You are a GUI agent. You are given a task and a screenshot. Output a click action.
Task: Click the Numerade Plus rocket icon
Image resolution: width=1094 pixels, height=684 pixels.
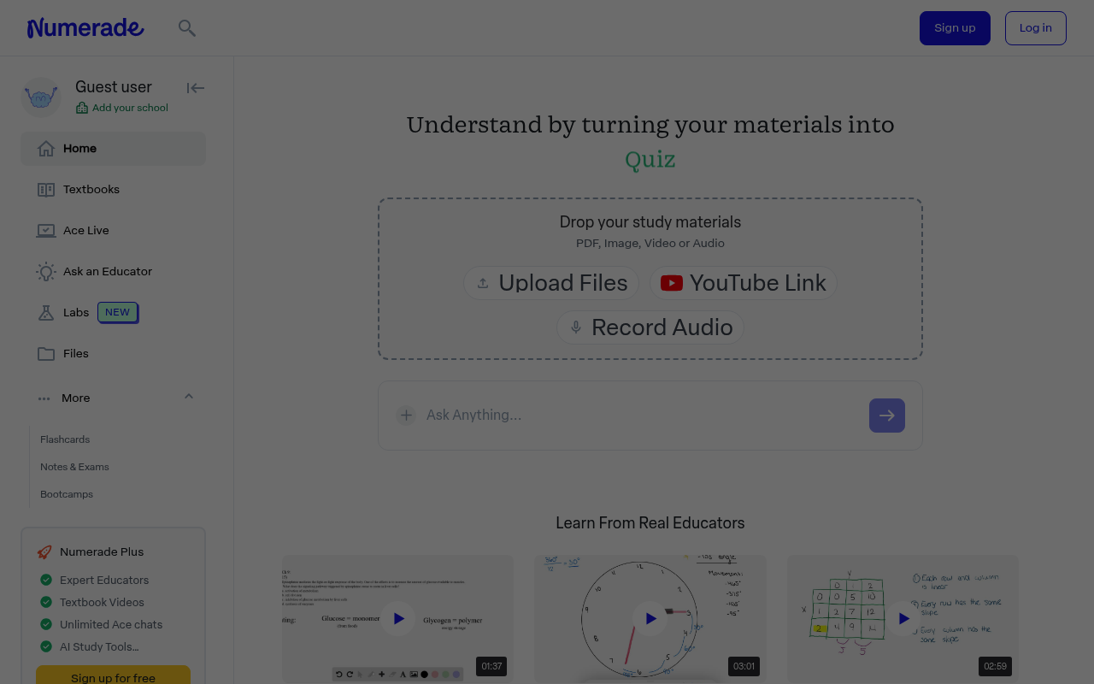pyautogui.click(x=44, y=552)
